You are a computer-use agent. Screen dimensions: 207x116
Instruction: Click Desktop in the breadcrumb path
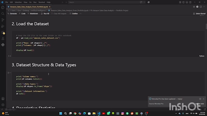[26, 11]
